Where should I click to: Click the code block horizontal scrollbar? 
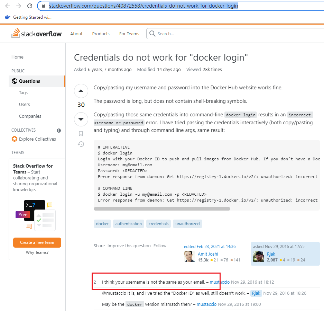point(162,208)
